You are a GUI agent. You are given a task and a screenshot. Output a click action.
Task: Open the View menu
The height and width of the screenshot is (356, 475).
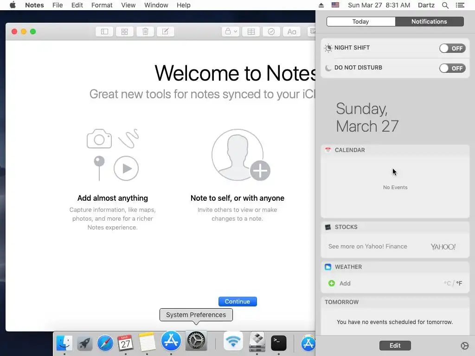128,5
